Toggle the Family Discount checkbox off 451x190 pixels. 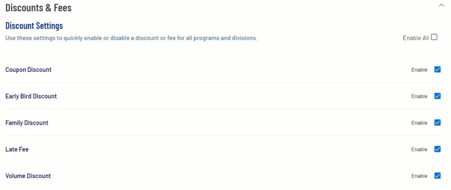click(x=438, y=123)
